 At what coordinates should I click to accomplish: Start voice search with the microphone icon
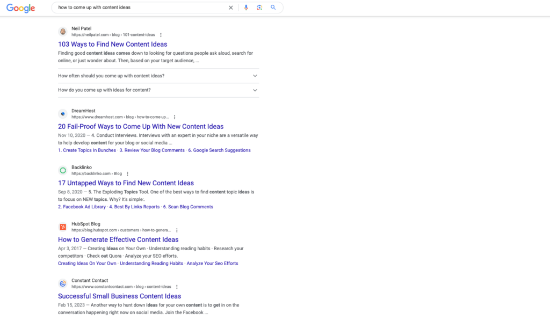click(246, 8)
